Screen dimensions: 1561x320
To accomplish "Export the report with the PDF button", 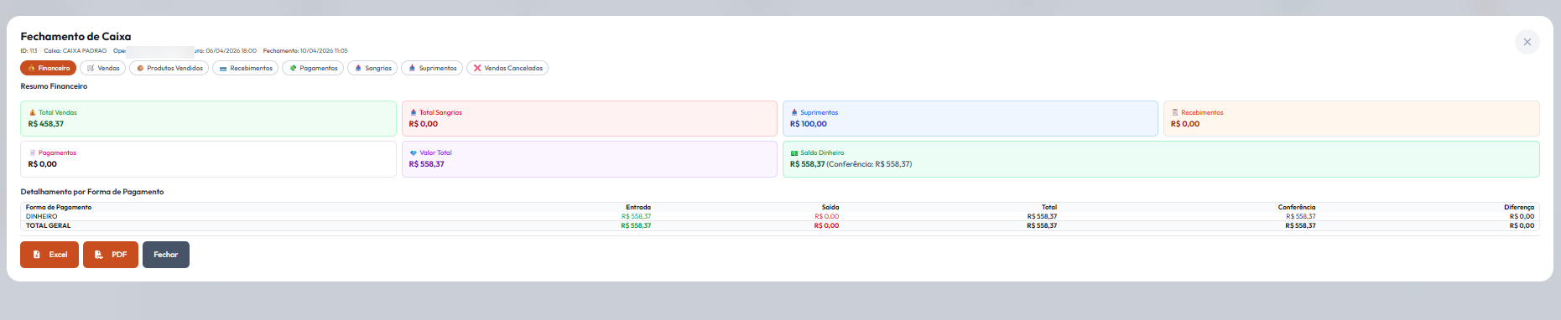I will point(111,255).
